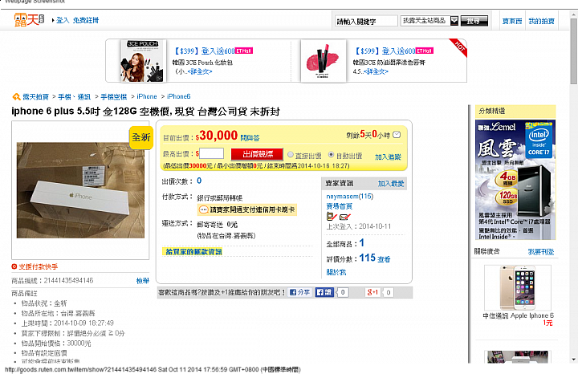Focus the keyword search input field
The width and height of the screenshot is (578, 374).
tap(366, 21)
